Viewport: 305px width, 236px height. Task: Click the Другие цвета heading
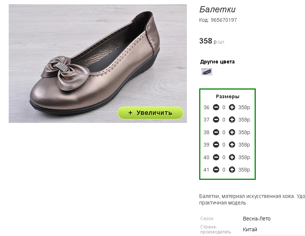(217, 62)
